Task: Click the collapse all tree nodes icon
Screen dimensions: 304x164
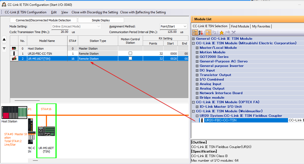Action: [214, 33]
